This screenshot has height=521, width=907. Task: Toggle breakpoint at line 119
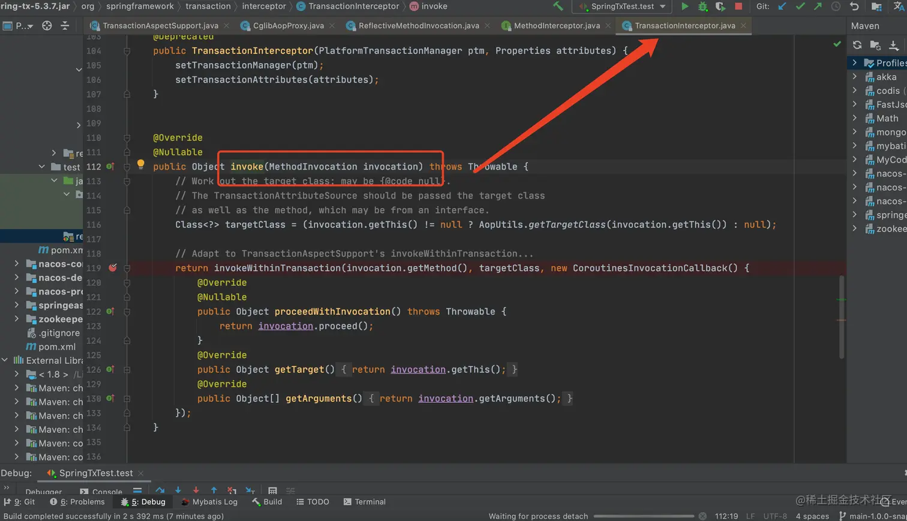112,267
